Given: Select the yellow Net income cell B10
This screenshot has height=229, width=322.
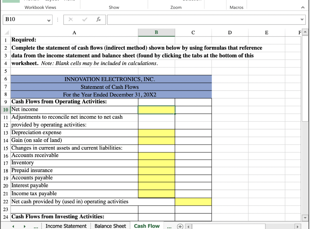Looking at the screenshot, I should [156, 109].
